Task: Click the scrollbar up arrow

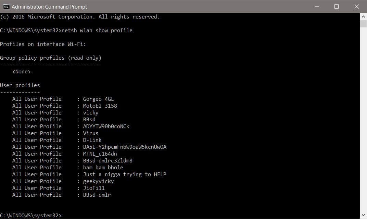Action: [363, 16]
